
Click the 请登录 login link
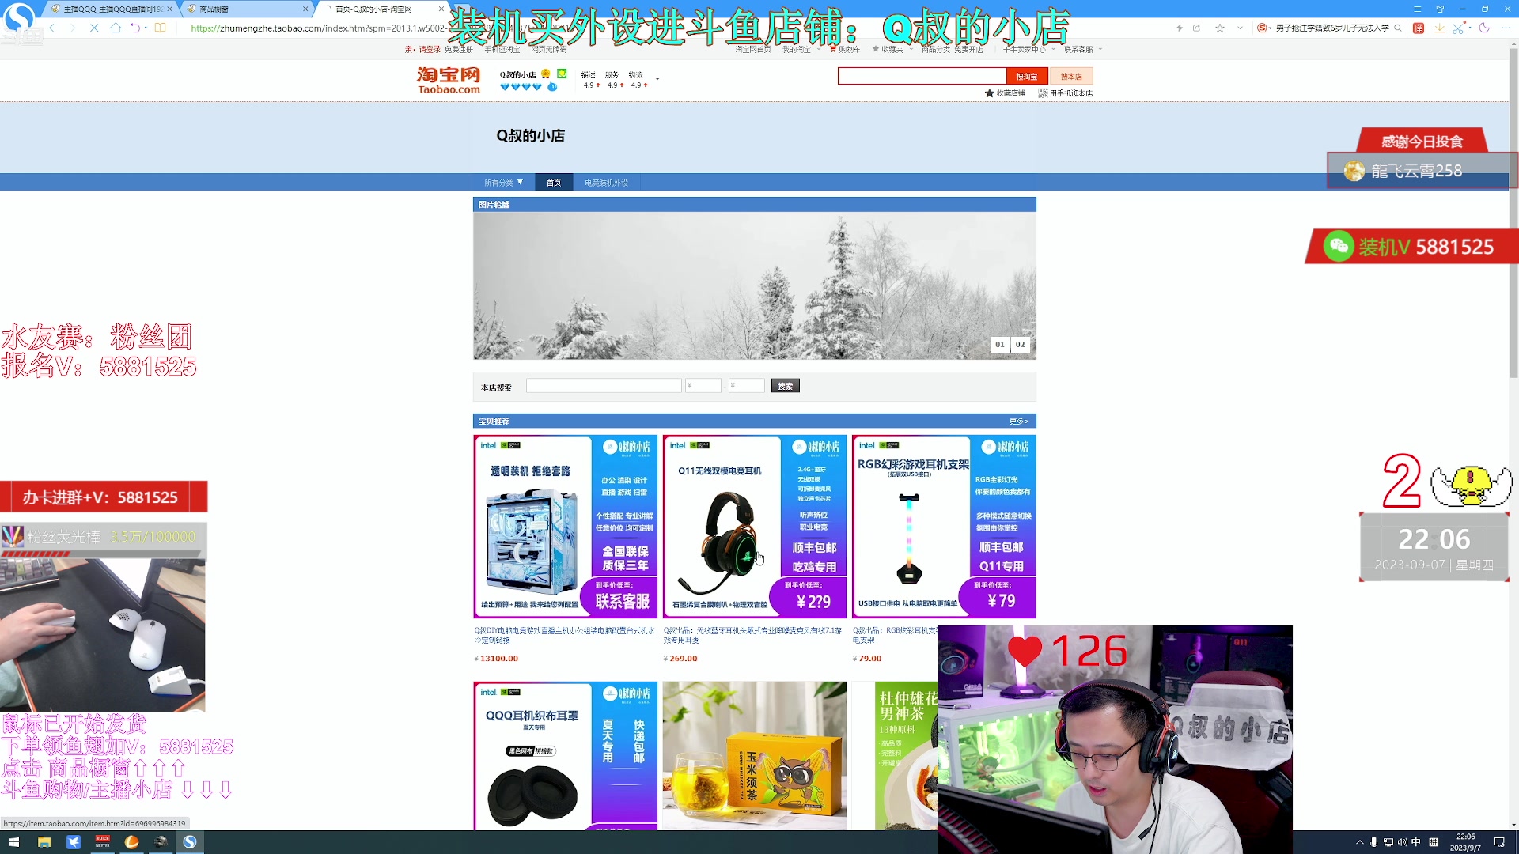pyautogui.click(x=430, y=49)
